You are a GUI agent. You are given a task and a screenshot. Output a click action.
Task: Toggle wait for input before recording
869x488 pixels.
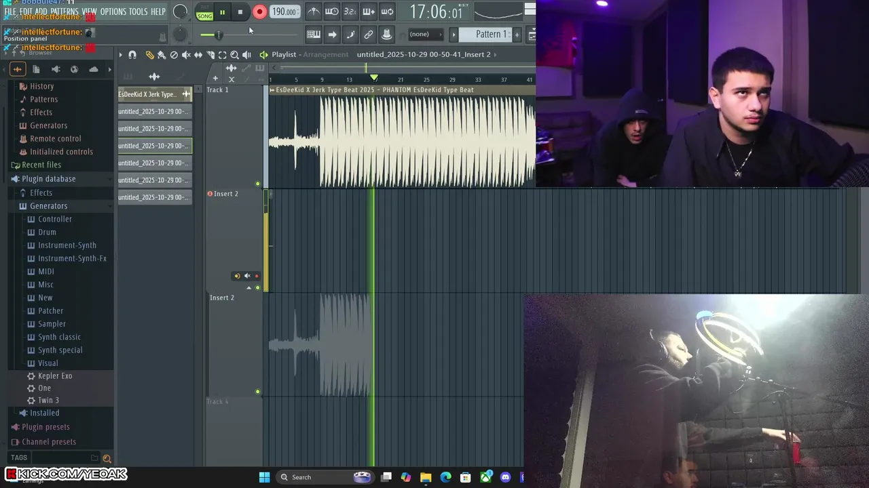pos(331,12)
